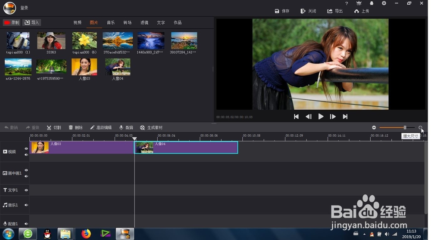Click the timeline vertical scrollbar
This screenshot has height=240, width=431.
(426, 178)
